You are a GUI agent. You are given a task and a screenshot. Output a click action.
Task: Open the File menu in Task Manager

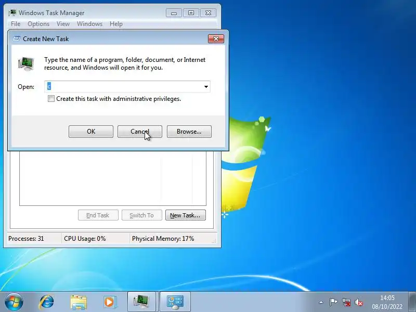(x=16, y=24)
